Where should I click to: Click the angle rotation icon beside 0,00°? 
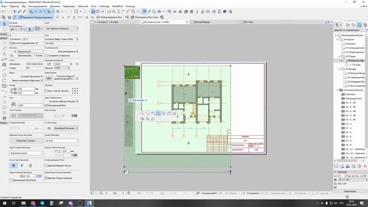click(x=13, y=104)
